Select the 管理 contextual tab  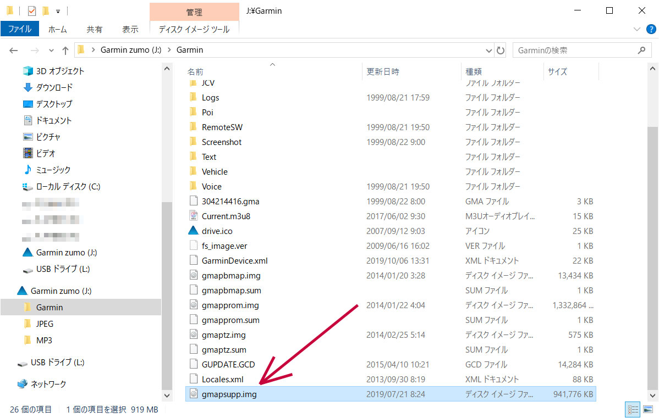pyautogui.click(x=194, y=12)
